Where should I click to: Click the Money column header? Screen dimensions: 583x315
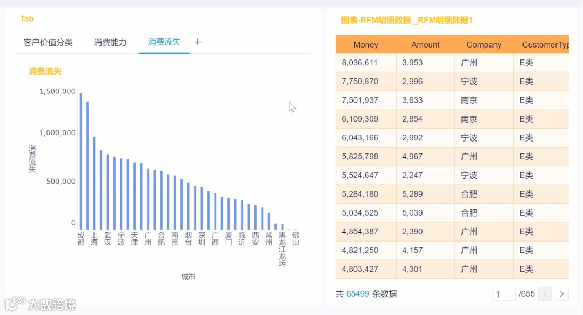pyautogui.click(x=366, y=45)
